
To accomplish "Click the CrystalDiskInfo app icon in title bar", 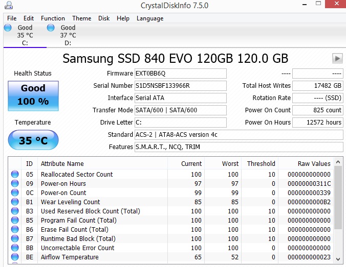I will tap(9, 5).
